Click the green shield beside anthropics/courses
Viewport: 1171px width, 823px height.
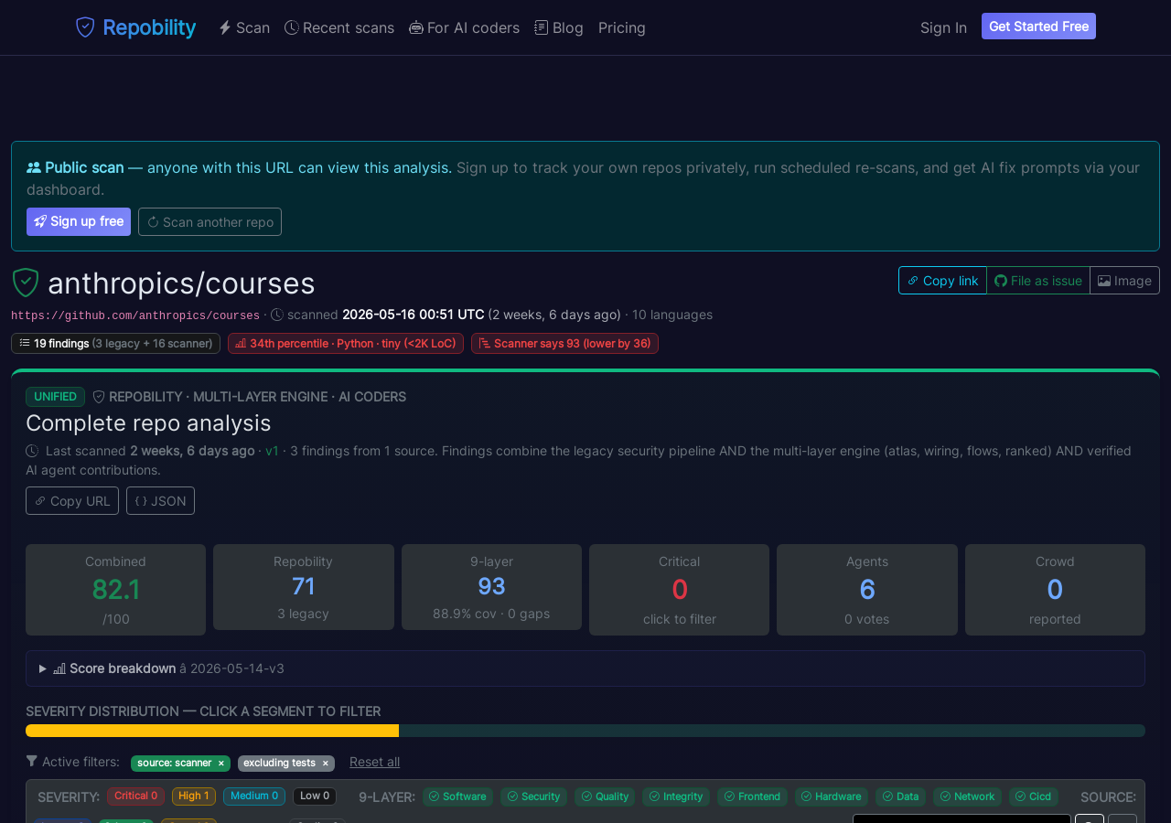[26, 283]
